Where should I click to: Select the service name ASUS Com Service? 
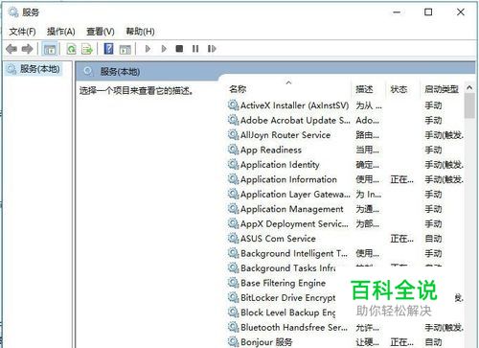278,239
